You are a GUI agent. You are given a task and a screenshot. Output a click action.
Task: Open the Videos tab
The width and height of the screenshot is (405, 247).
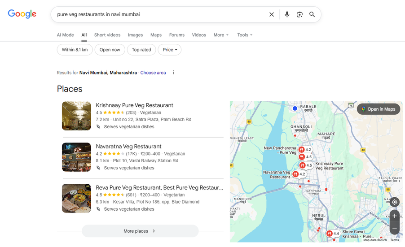click(x=199, y=35)
